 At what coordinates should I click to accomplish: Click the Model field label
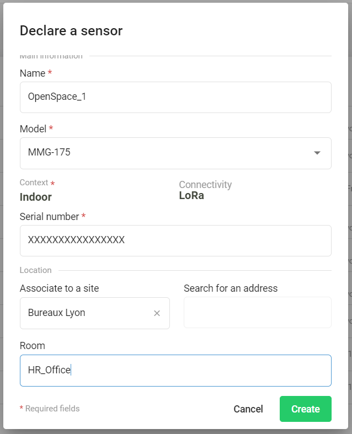[33, 128]
